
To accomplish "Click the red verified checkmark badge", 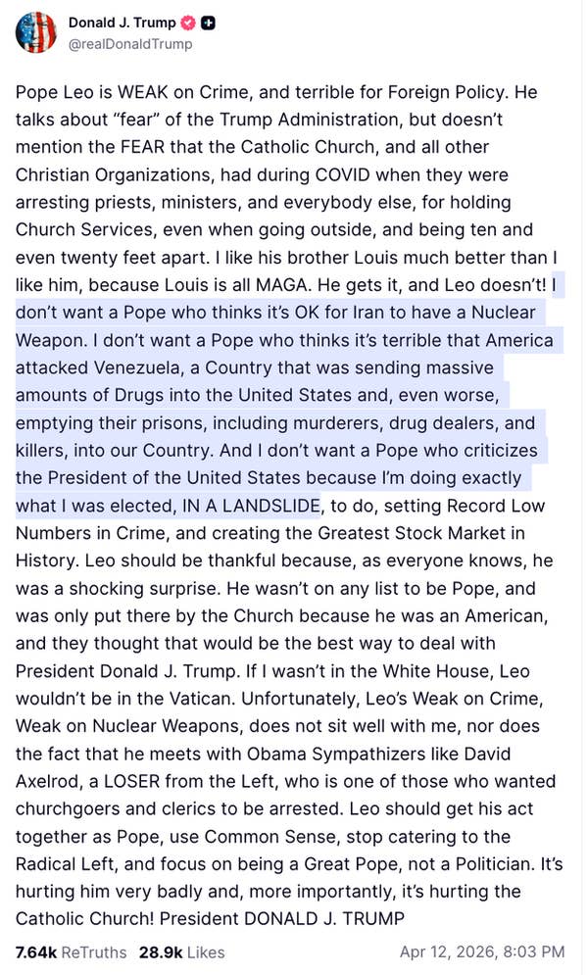I will point(189,23).
